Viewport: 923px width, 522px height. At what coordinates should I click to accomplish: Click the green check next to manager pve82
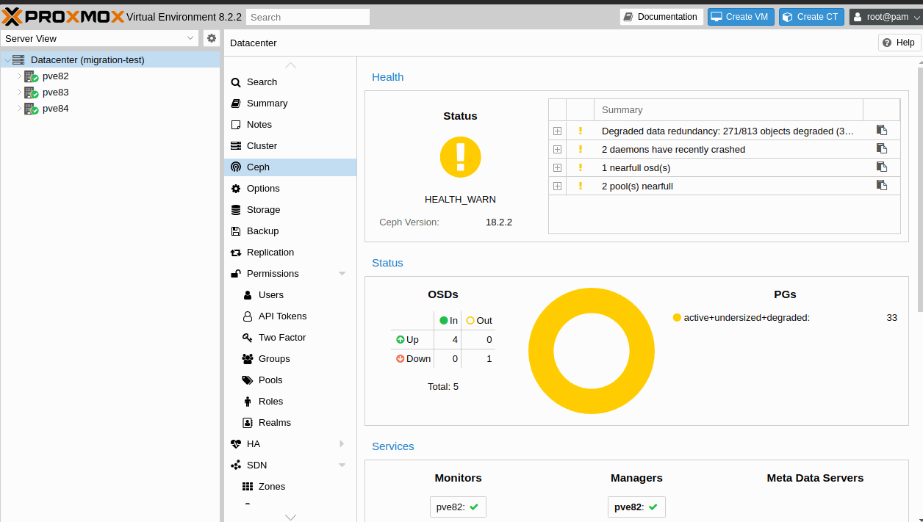click(653, 507)
